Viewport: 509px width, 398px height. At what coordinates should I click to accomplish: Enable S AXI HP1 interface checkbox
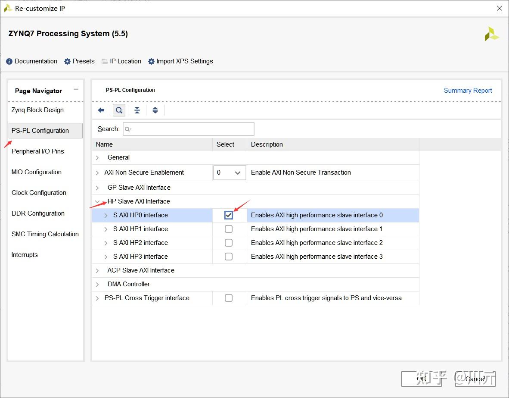pyautogui.click(x=229, y=229)
